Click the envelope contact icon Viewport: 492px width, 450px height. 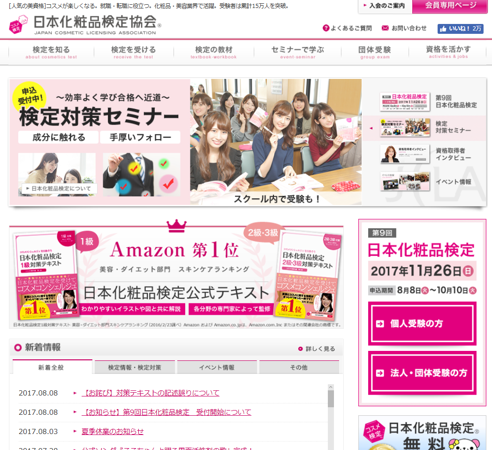click(385, 28)
